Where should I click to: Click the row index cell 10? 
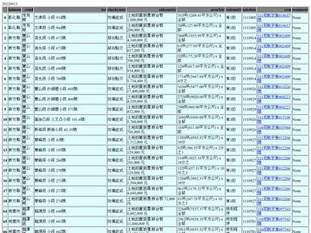5,120
